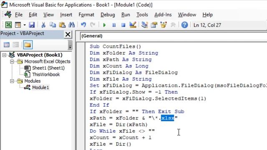Click the Cut scissors icon

[x=43, y=25]
